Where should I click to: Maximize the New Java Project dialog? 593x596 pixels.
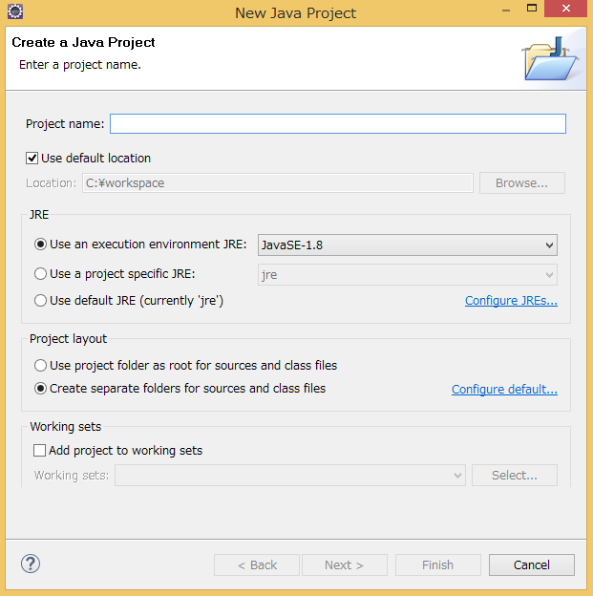tap(532, 9)
